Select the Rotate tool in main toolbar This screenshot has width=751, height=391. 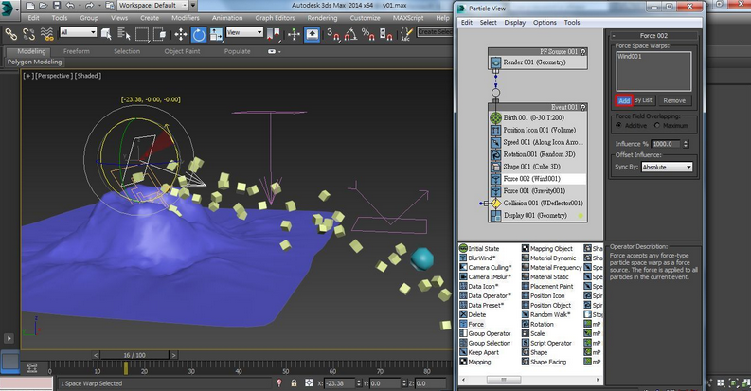click(200, 33)
